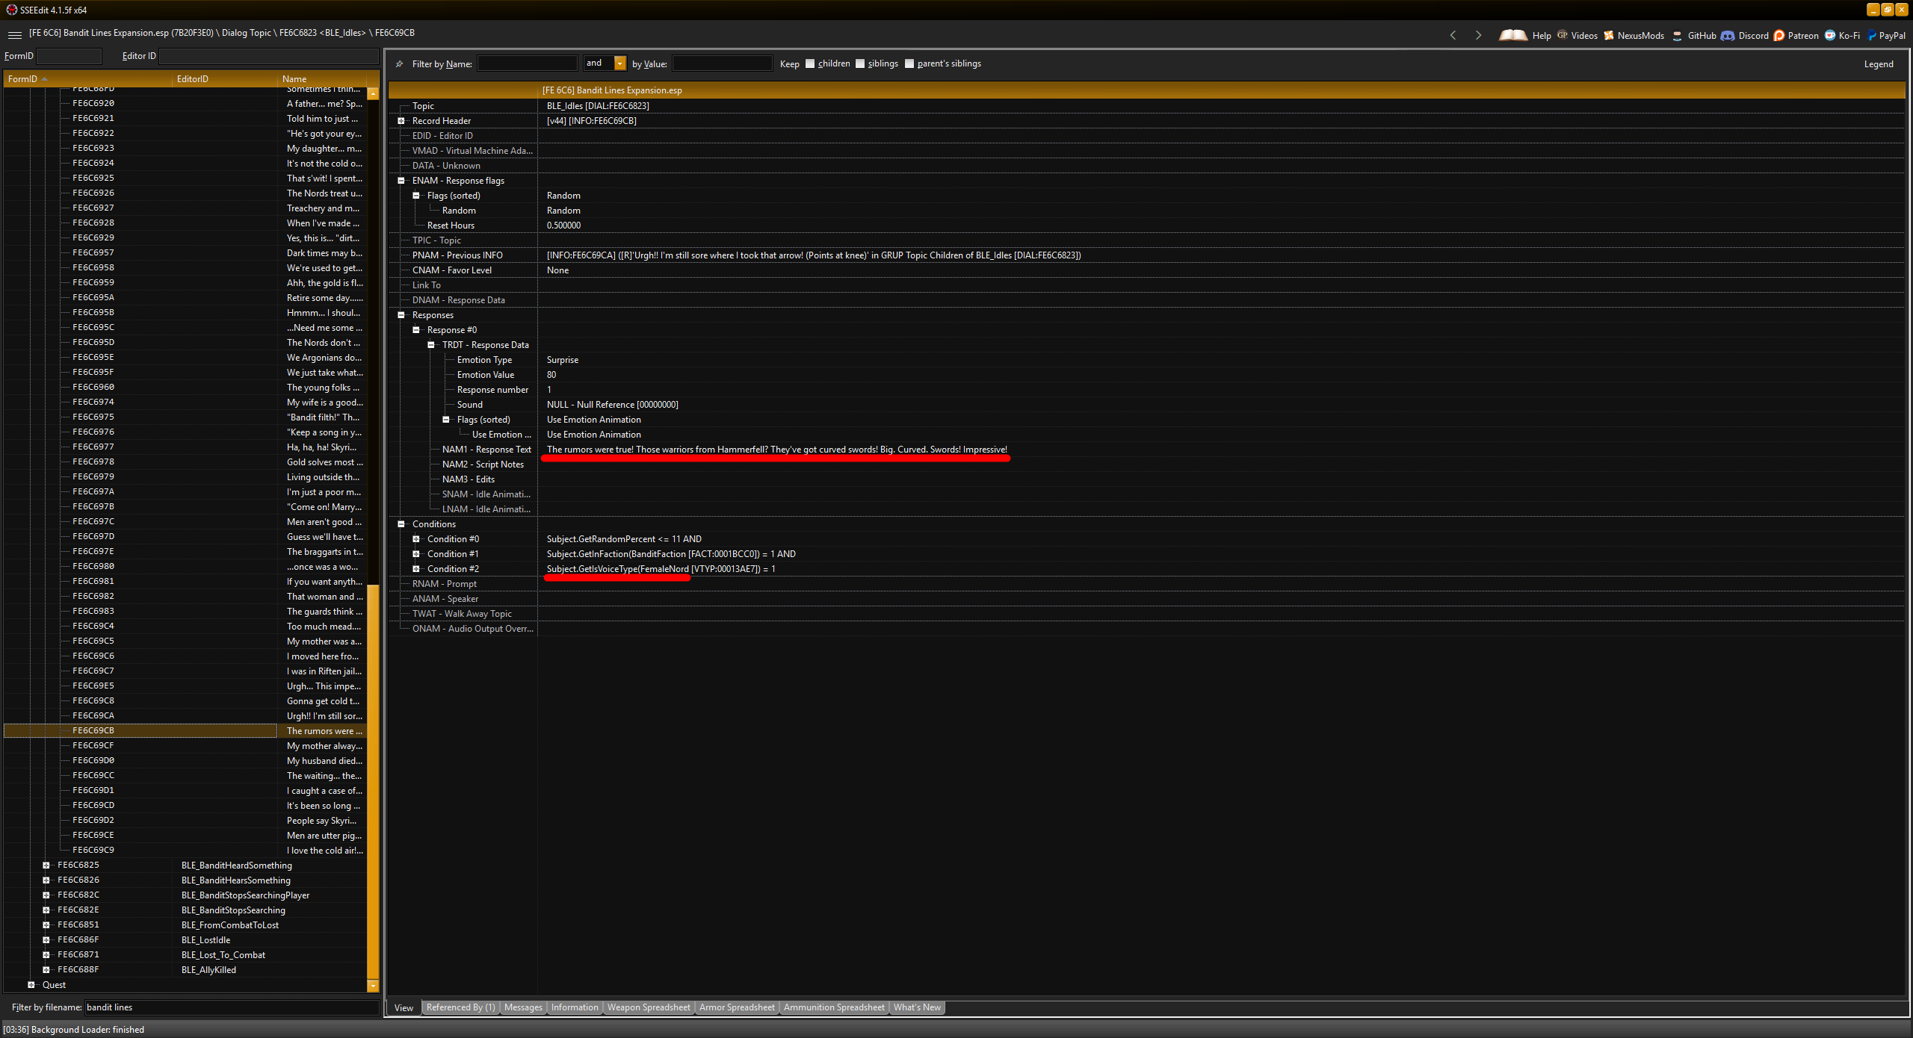Open the and/or filter dropdown
The image size is (1913, 1038).
619,63
